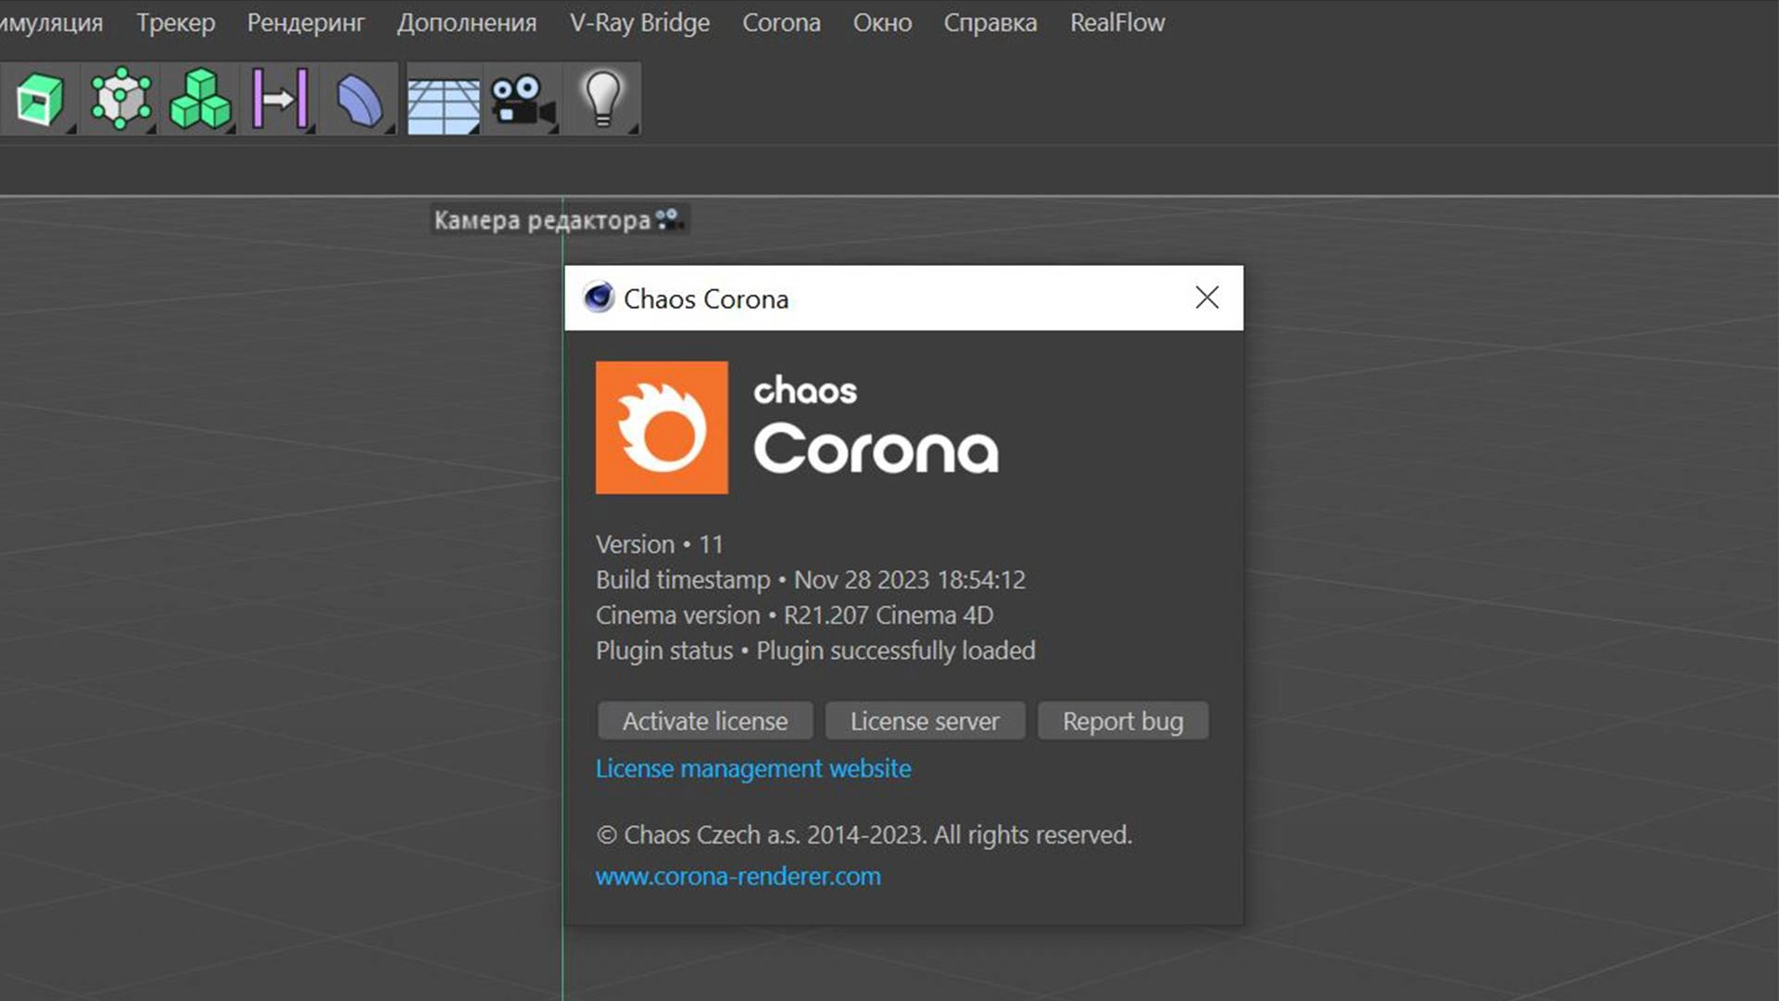Click the Floor grid icon
The image size is (1779, 1001).
click(443, 105)
